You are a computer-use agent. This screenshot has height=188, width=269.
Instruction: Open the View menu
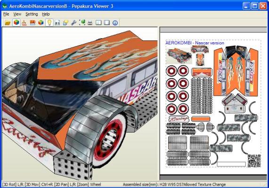tap(17, 14)
